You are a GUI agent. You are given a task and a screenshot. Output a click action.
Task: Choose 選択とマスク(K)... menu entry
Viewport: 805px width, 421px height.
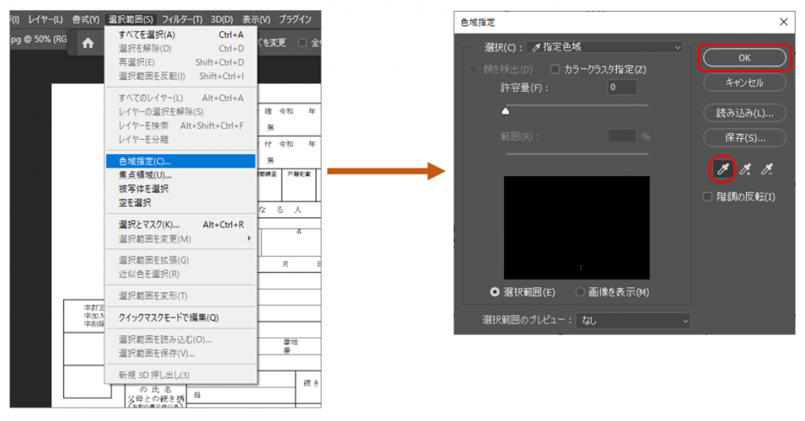(181, 225)
